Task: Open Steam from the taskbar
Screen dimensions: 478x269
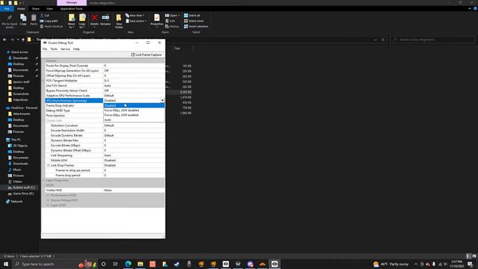Action: coord(177,264)
